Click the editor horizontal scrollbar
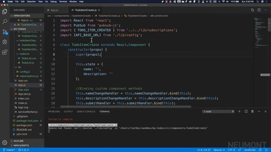The width and height of the screenshot is (271, 152). (x=126, y=107)
